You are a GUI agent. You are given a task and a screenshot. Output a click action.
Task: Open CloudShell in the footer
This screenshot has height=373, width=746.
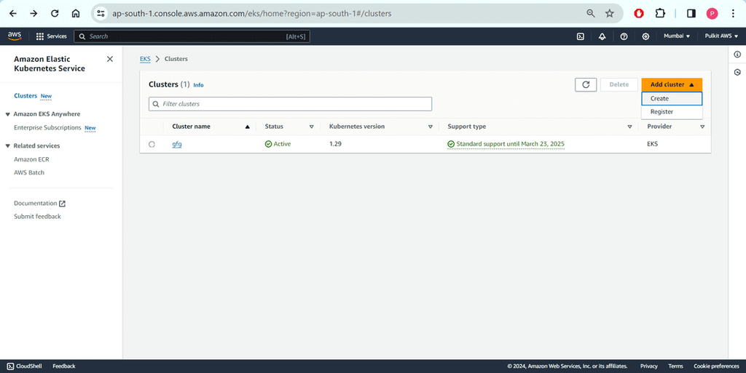click(x=24, y=366)
